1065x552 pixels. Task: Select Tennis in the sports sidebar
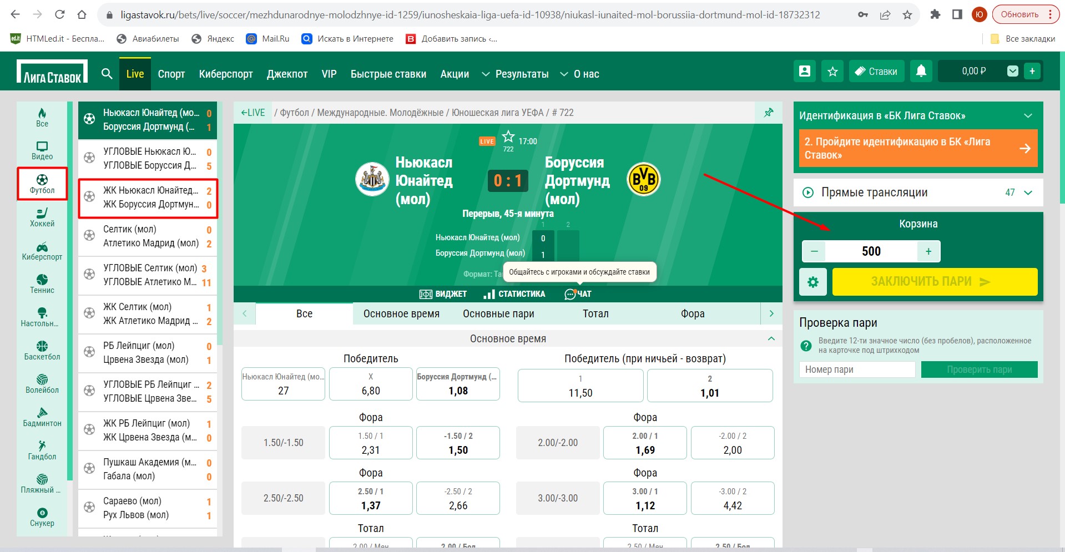[x=42, y=283]
